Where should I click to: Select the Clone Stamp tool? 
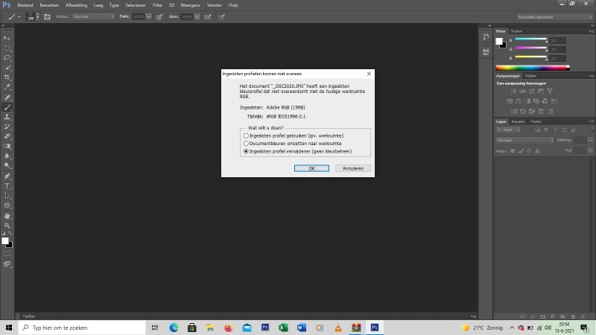(x=7, y=117)
